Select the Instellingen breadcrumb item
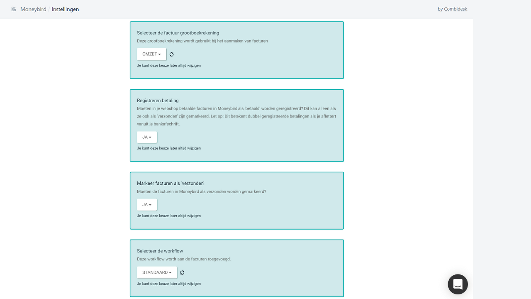The height and width of the screenshot is (299, 531). coord(65,9)
